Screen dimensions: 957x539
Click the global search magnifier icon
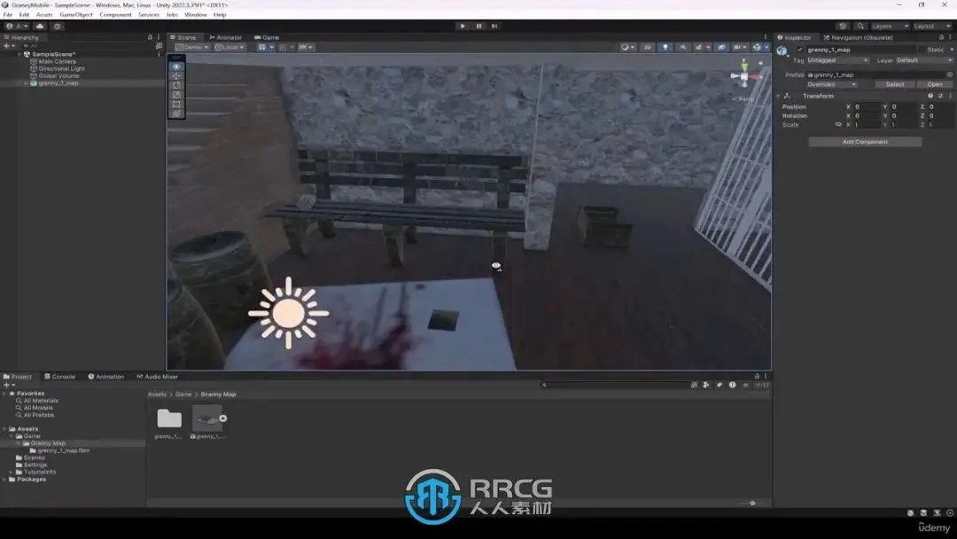860,27
